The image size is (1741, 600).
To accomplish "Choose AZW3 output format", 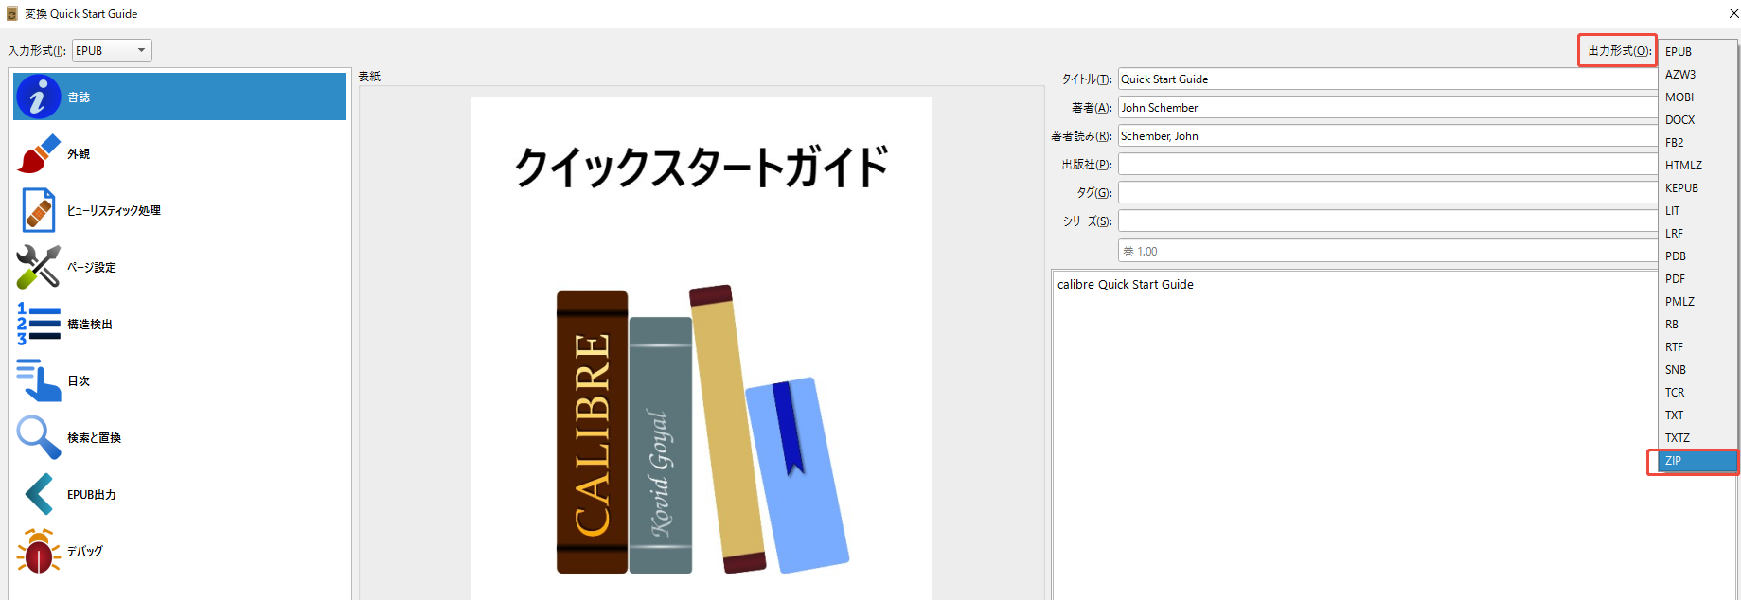I will (1698, 74).
